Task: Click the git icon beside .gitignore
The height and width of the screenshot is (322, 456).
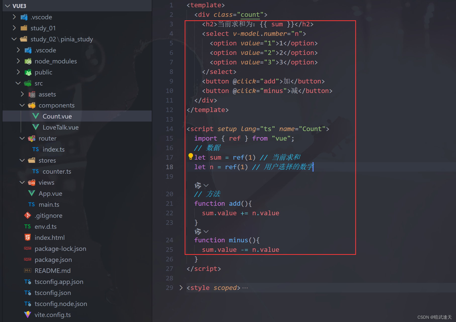Action: coord(28,215)
